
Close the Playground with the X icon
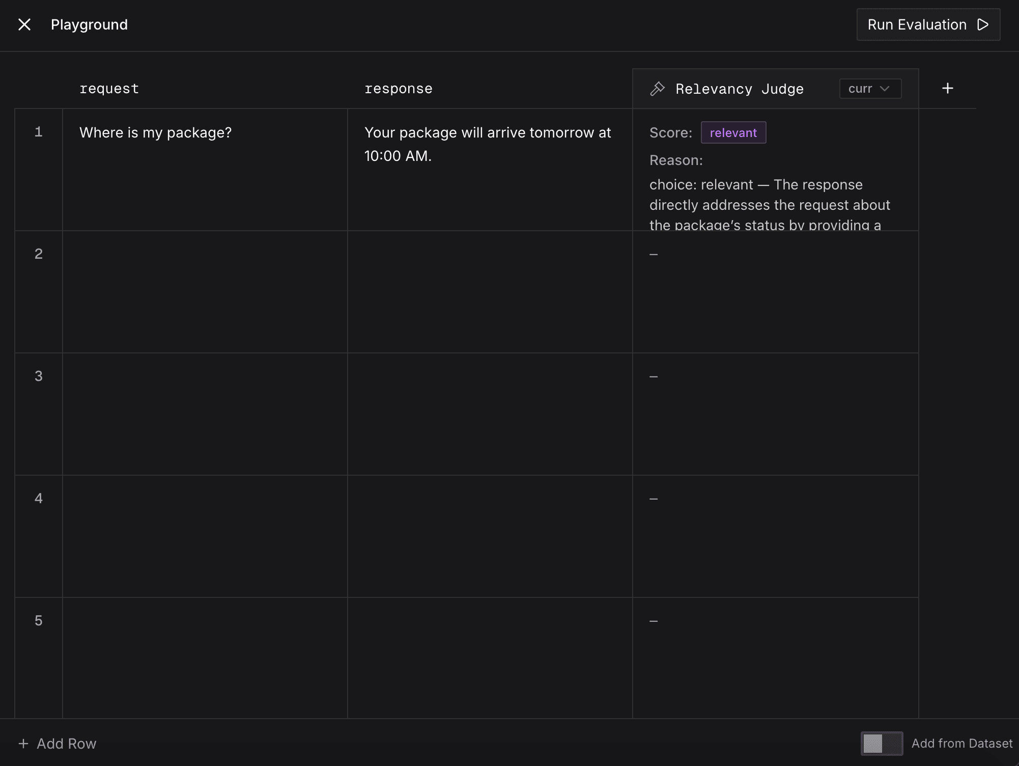click(x=24, y=24)
